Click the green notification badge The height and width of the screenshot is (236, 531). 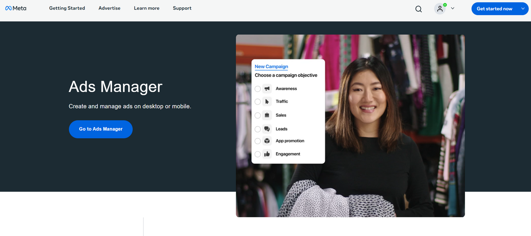[445, 5]
